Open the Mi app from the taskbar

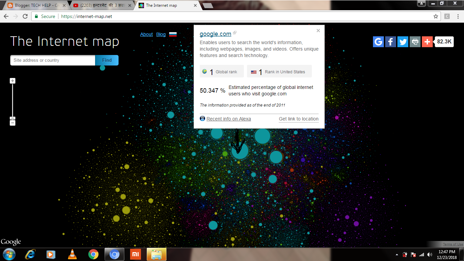136,254
